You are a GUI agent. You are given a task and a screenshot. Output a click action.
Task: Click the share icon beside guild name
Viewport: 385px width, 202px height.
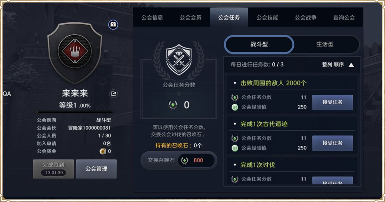(114, 94)
